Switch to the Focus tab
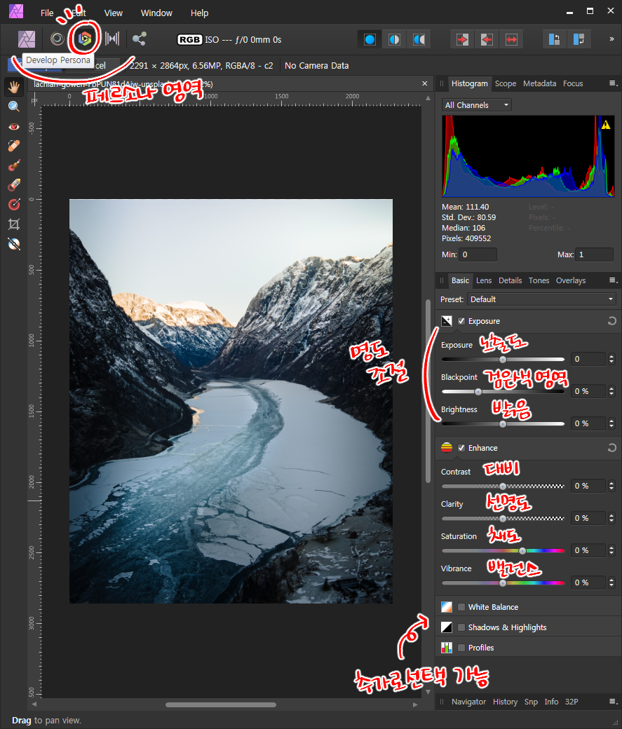The image size is (622, 729). tap(573, 83)
